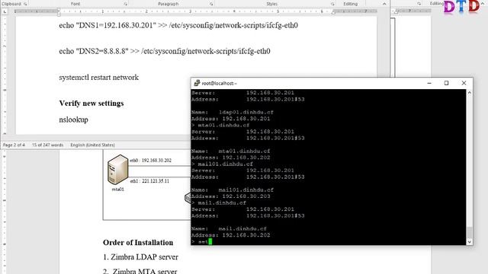Click the 'mta01' caption under the server
Viewport: 488px width, 274px height.
[x=117, y=190]
